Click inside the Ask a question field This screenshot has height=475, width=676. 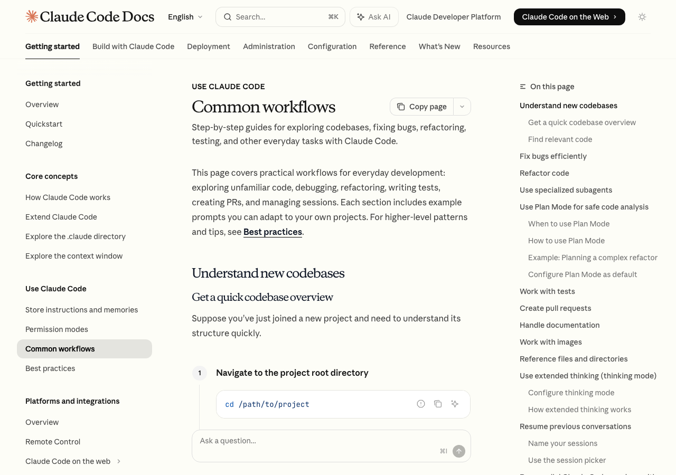(296, 441)
